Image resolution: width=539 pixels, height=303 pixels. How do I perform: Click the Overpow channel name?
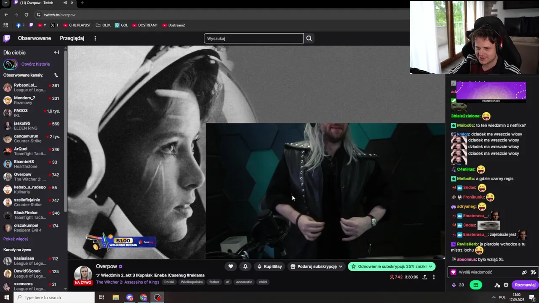pyautogui.click(x=107, y=266)
